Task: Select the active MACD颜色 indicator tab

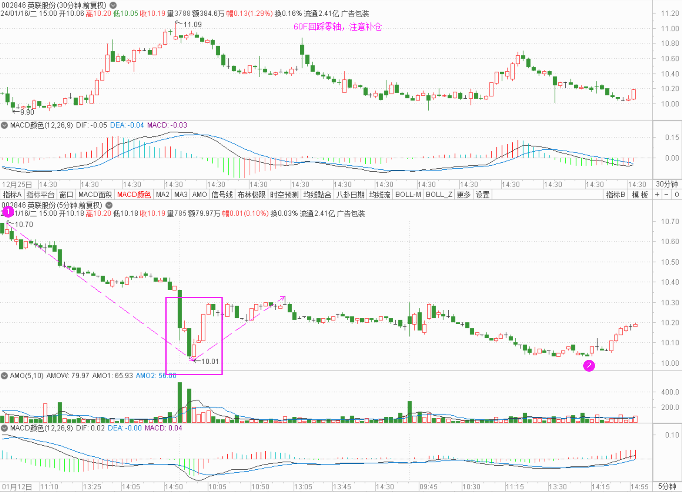Action: pyautogui.click(x=134, y=194)
